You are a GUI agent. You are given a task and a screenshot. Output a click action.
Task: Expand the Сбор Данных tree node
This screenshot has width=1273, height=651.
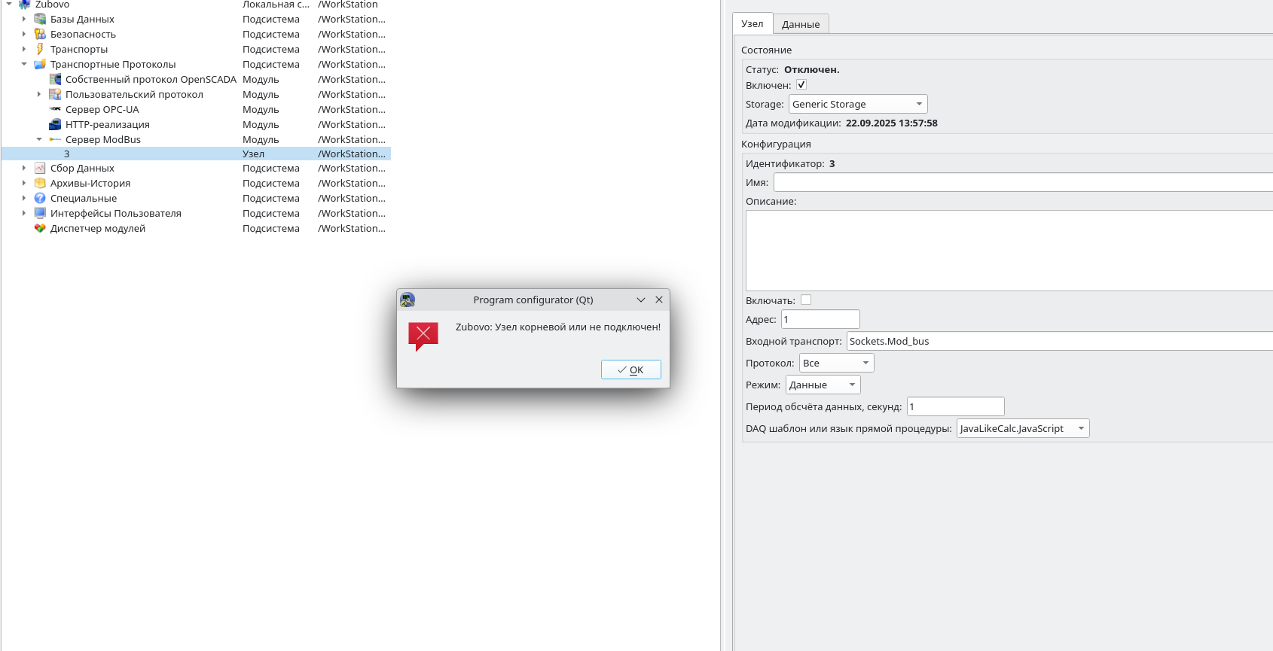[x=24, y=168]
